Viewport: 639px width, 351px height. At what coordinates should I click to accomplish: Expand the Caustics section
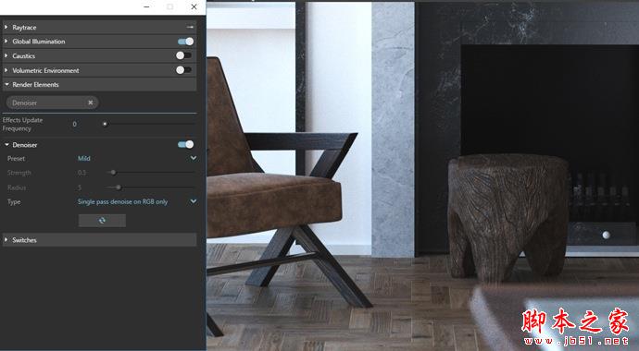click(x=6, y=55)
